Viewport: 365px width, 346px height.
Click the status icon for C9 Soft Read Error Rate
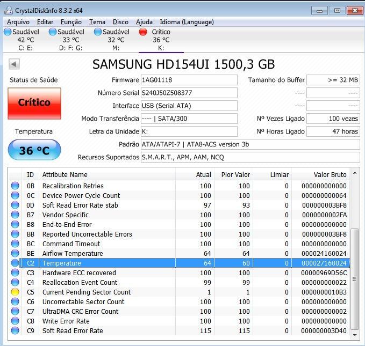[15, 330]
